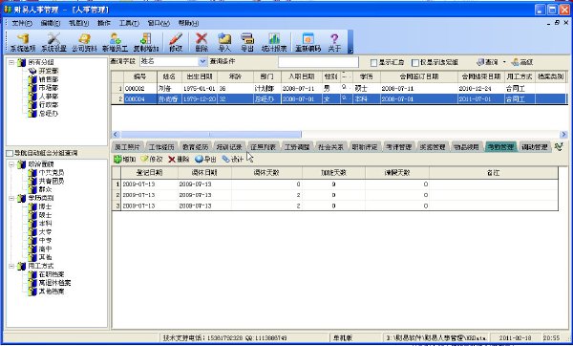This screenshot has height=346, width=573.
Task: Open 公司资料 toolbar icon
Action: (84, 42)
